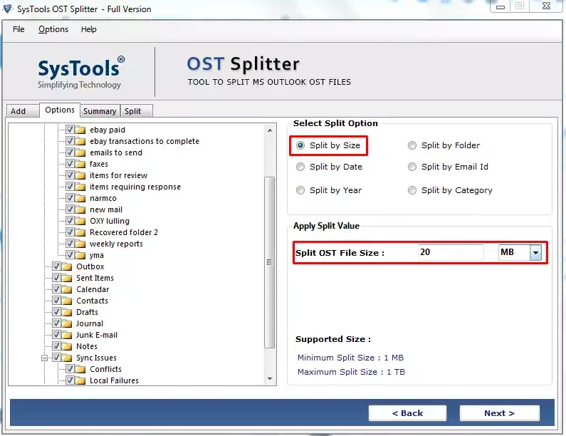Screen dimensions: 566x436
Task: Toggle the items for review checkbox
Action: coord(70,175)
